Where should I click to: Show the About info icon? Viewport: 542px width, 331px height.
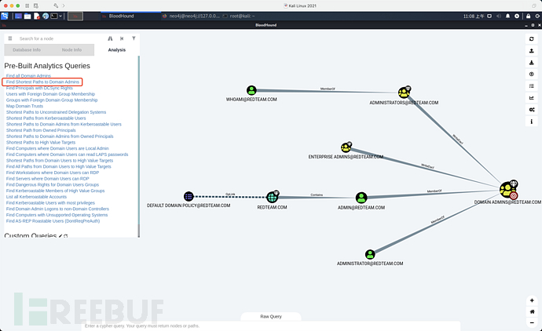click(x=531, y=121)
